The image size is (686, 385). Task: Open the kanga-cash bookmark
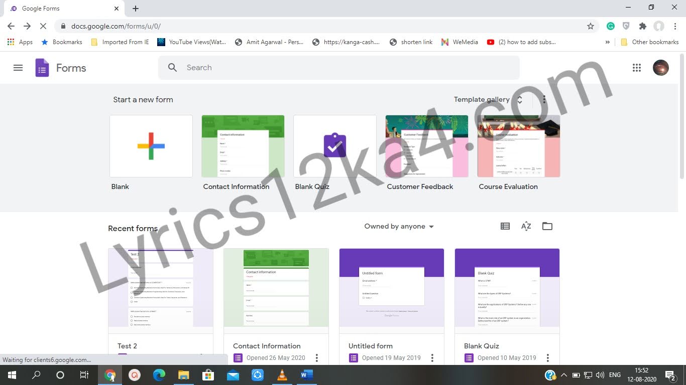tap(346, 42)
